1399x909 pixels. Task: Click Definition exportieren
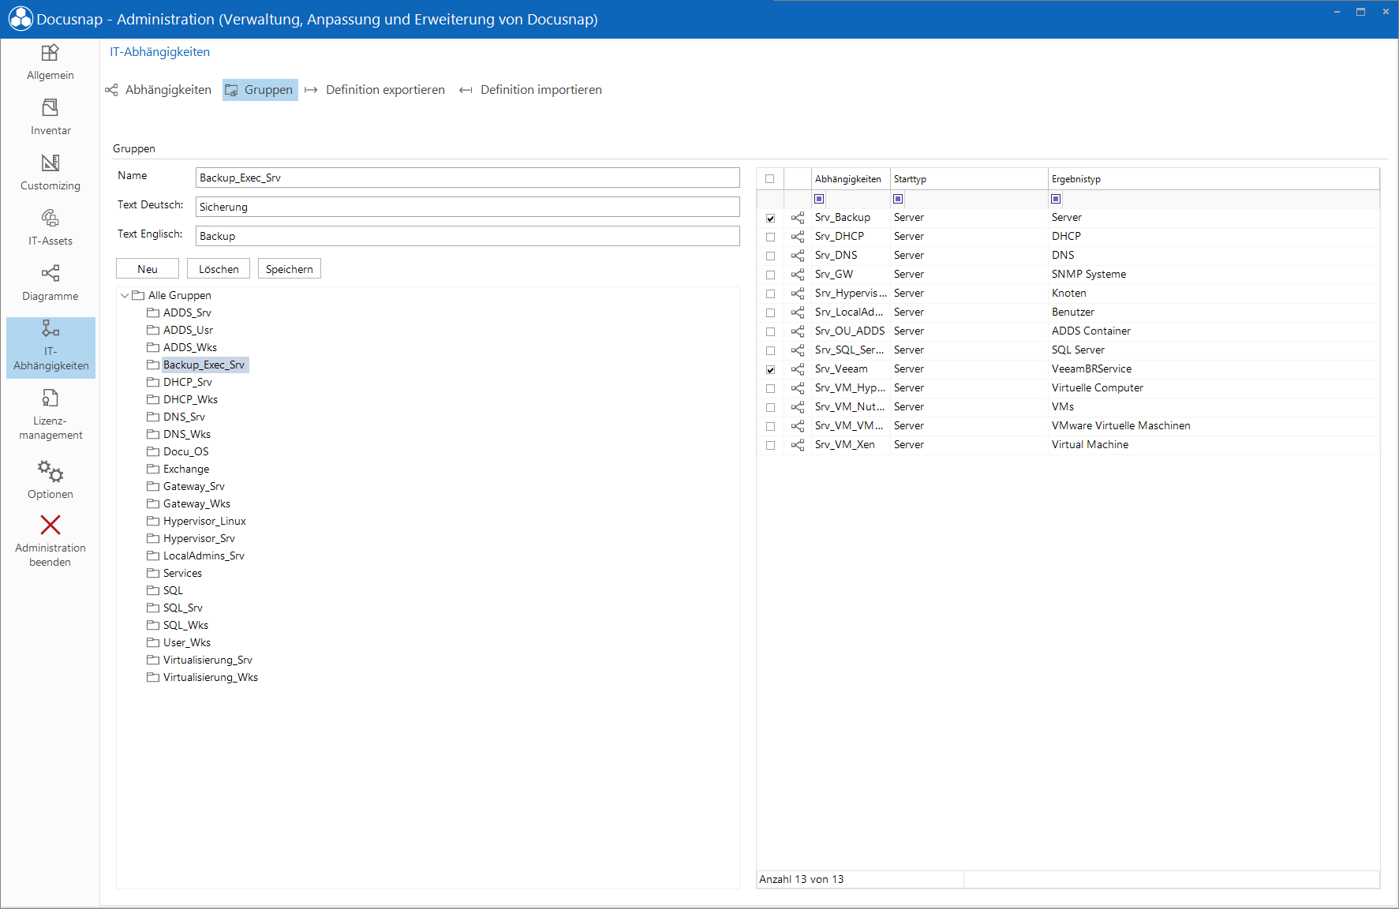(375, 90)
